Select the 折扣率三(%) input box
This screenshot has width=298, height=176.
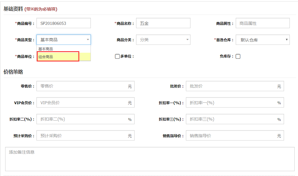tap(231, 119)
